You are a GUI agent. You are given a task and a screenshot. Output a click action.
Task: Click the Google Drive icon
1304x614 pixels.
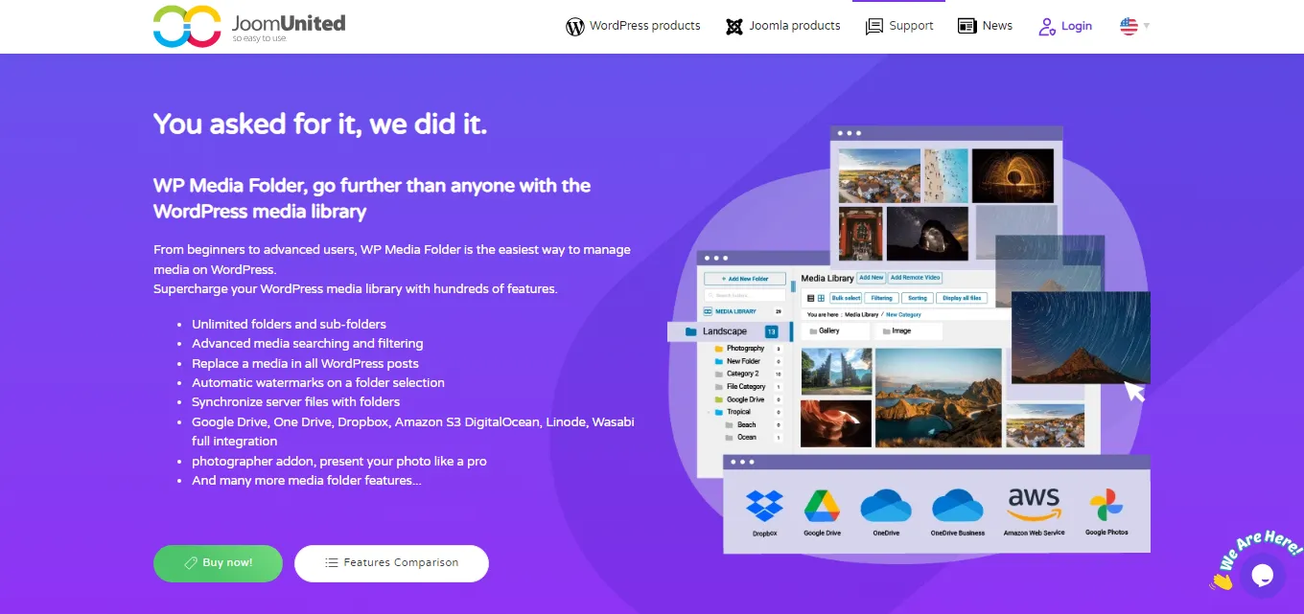[x=822, y=506]
